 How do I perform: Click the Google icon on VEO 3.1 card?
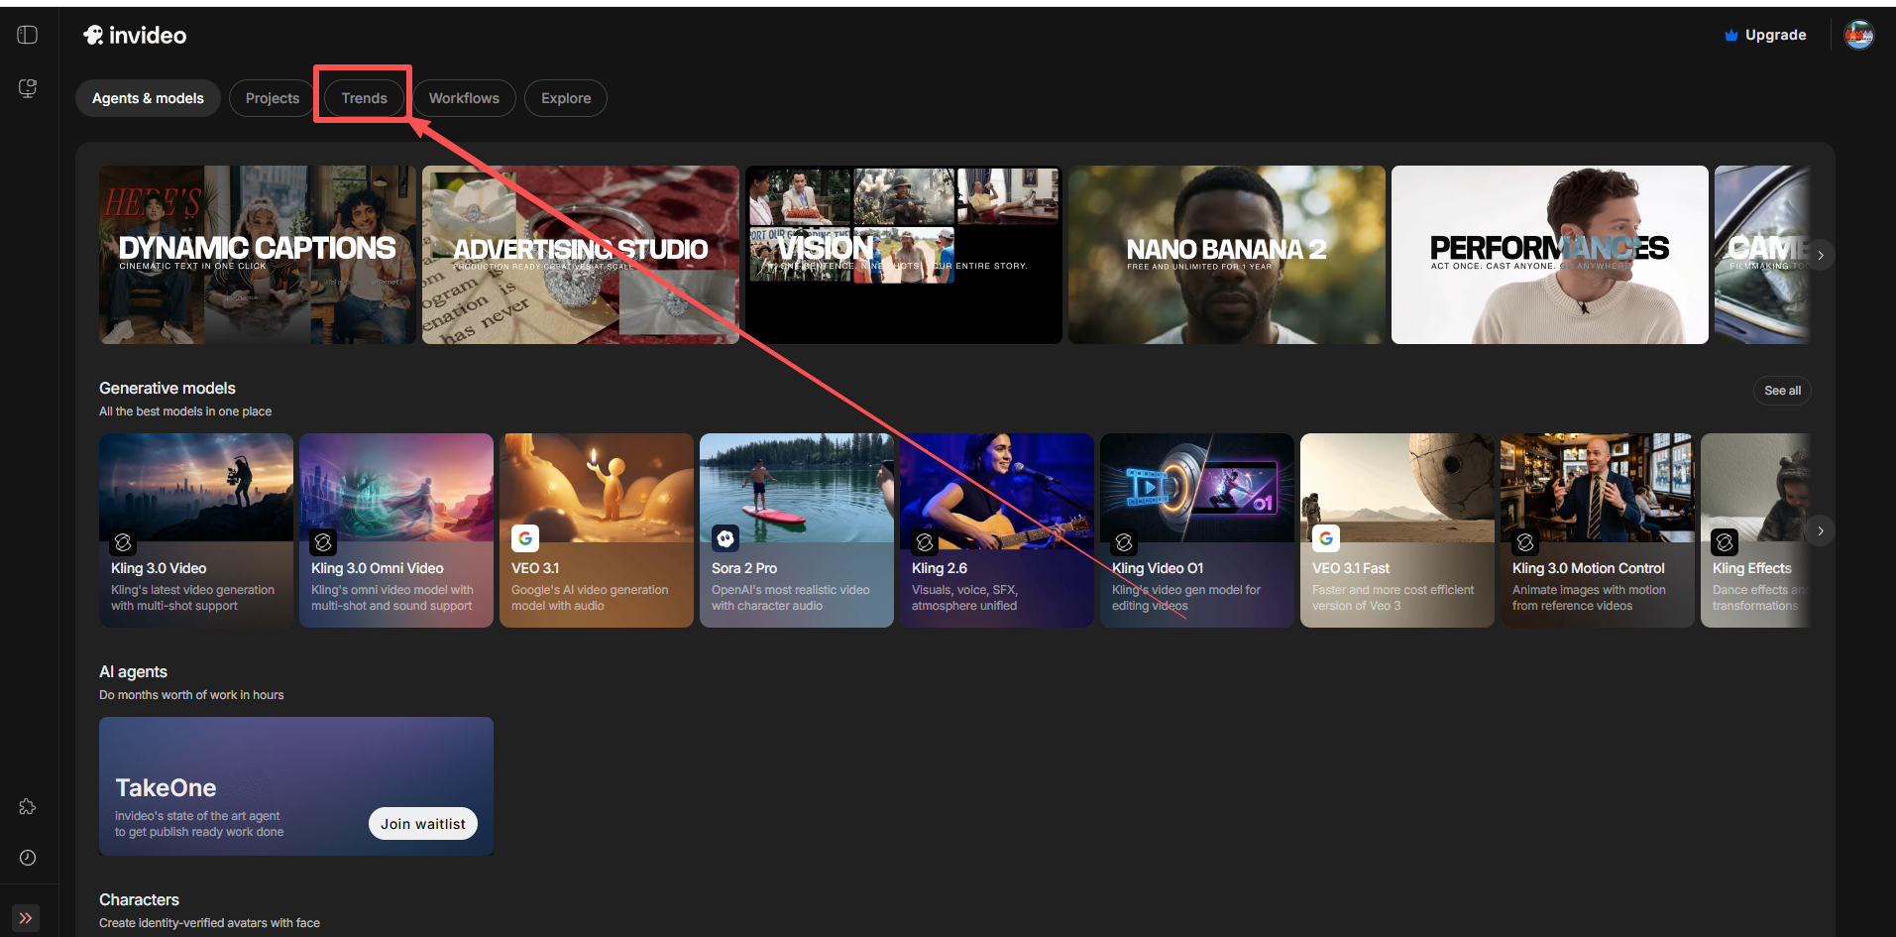tap(525, 538)
